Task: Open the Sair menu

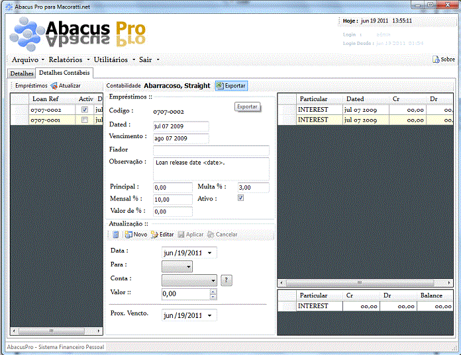Action: point(145,59)
